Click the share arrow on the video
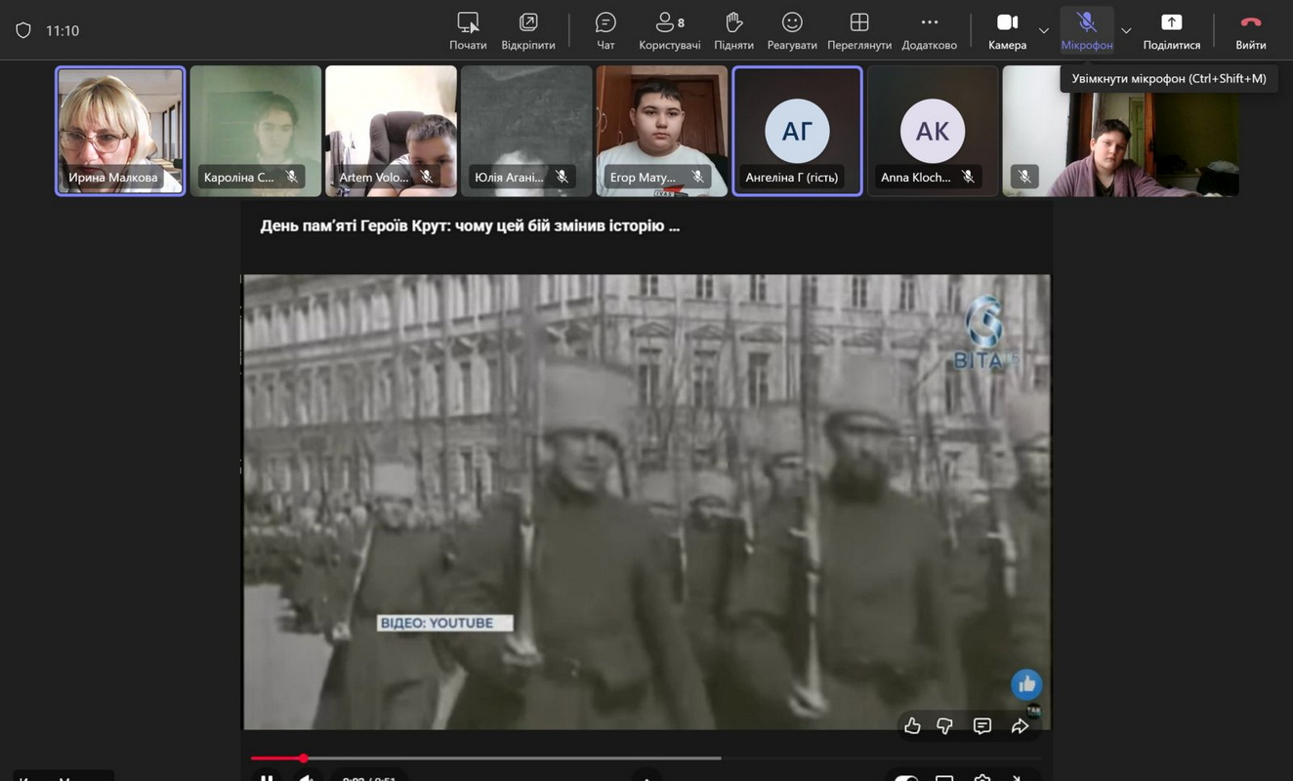The height and width of the screenshot is (781, 1293). (1020, 725)
